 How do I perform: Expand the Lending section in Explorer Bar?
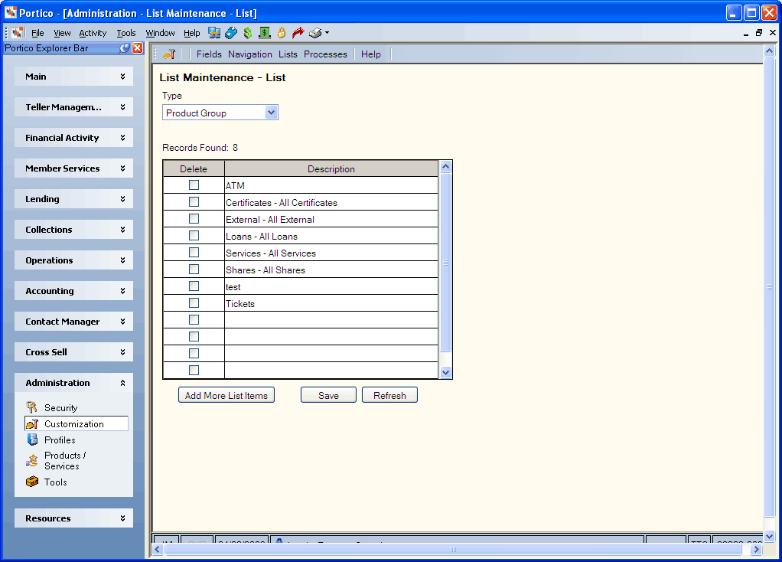tap(73, 199)
